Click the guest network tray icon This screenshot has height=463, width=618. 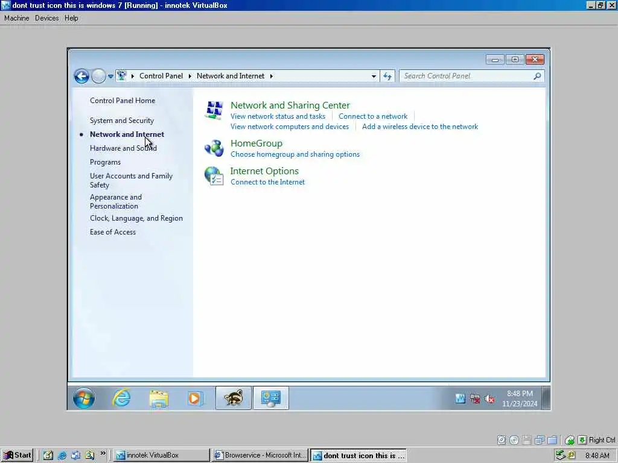[x=475, y=399]
